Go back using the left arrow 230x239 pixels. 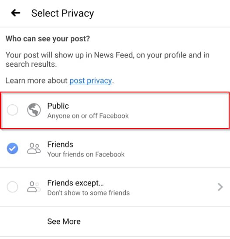tap(16, 13)
